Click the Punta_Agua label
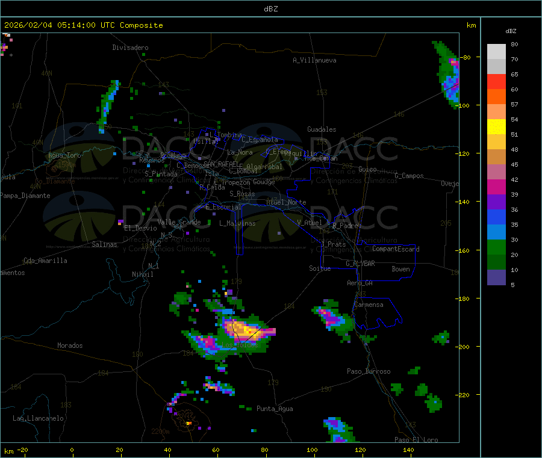The image size is (542, 458). coord(275,409)
